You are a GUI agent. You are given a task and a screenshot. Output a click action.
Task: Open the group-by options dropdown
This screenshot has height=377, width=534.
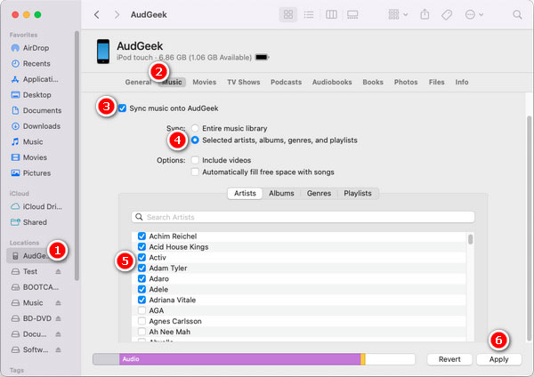click(x=398, y=14)
